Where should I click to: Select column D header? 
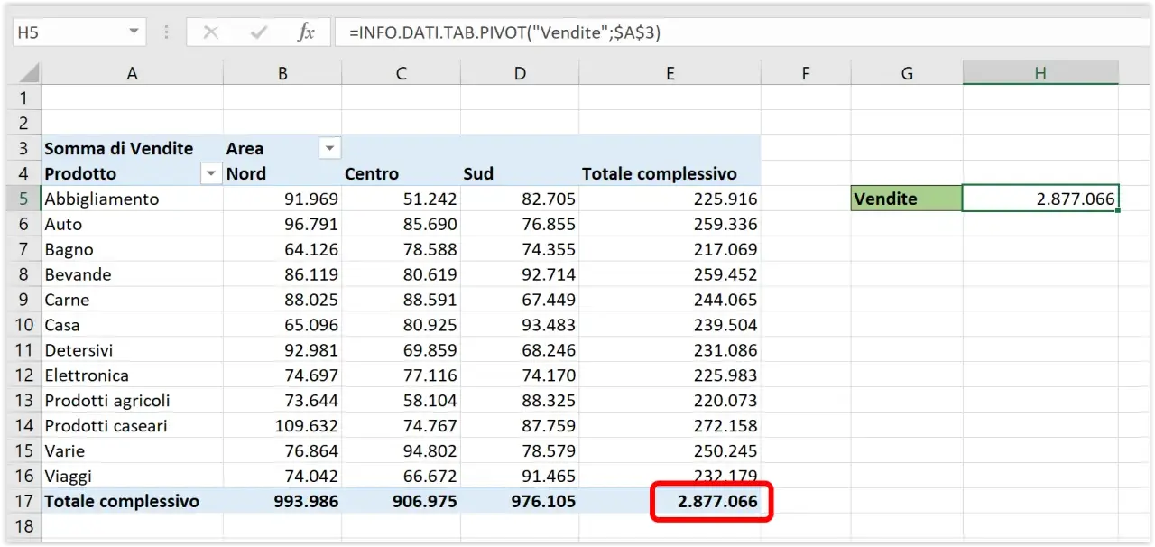pos(520,74)
